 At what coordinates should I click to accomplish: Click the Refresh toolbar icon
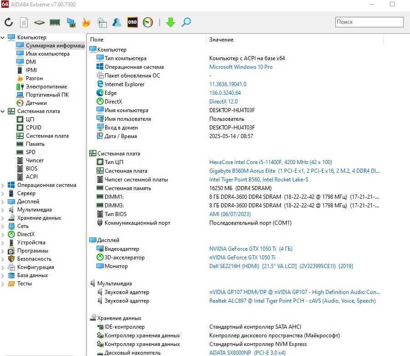(x=9, y=22)
